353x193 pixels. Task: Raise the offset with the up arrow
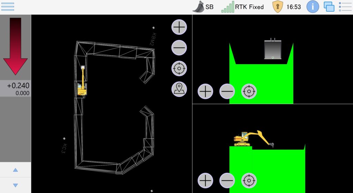[15, 170]
